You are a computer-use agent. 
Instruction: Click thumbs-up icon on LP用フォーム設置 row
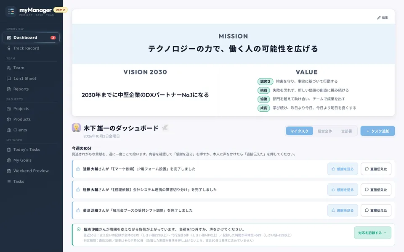(x=78, y=169)
